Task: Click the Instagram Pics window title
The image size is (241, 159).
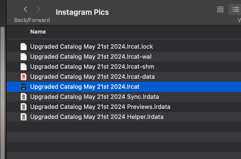Action: pyautogui.click(x=82, y=12)
